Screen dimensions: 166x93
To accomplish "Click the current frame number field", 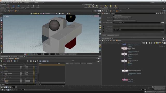I will 13,87.
